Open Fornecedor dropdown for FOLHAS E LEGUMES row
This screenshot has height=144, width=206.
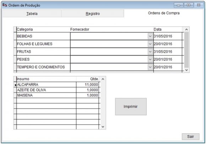coord(150,44)
